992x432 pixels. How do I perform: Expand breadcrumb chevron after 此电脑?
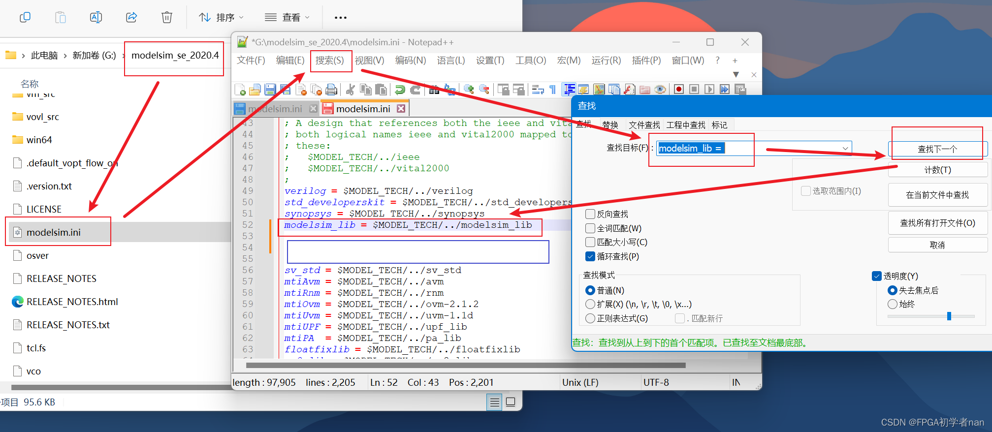coord(65,56)
